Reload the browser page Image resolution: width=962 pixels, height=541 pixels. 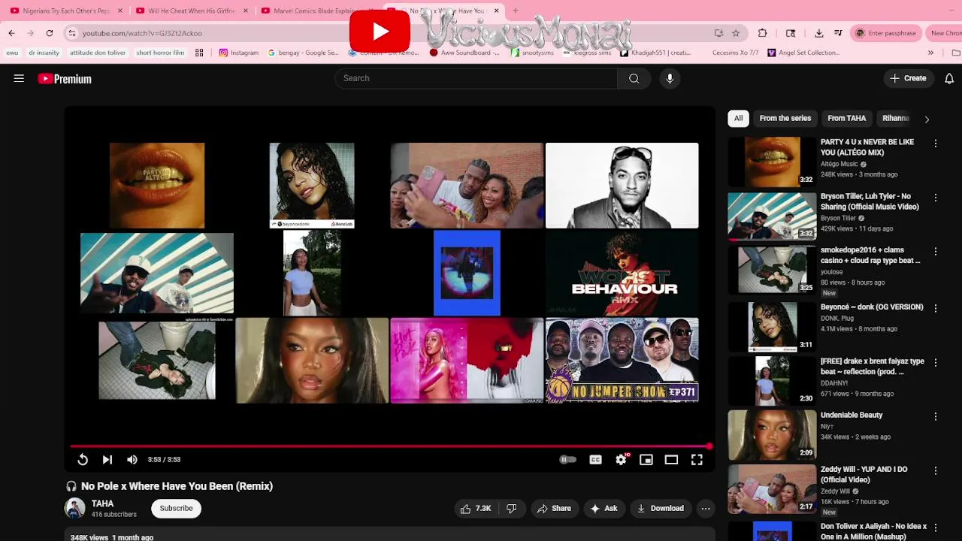50,33
